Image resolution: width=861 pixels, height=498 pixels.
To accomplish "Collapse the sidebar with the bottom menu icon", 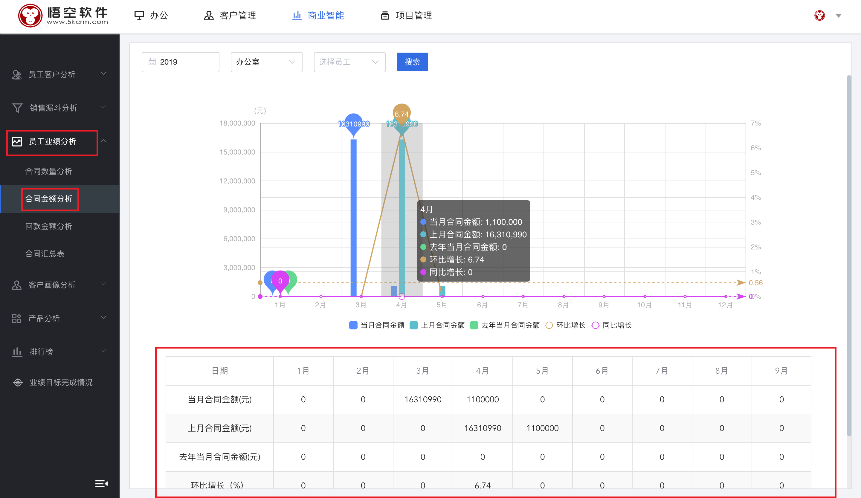I will (x=101, y=483).
